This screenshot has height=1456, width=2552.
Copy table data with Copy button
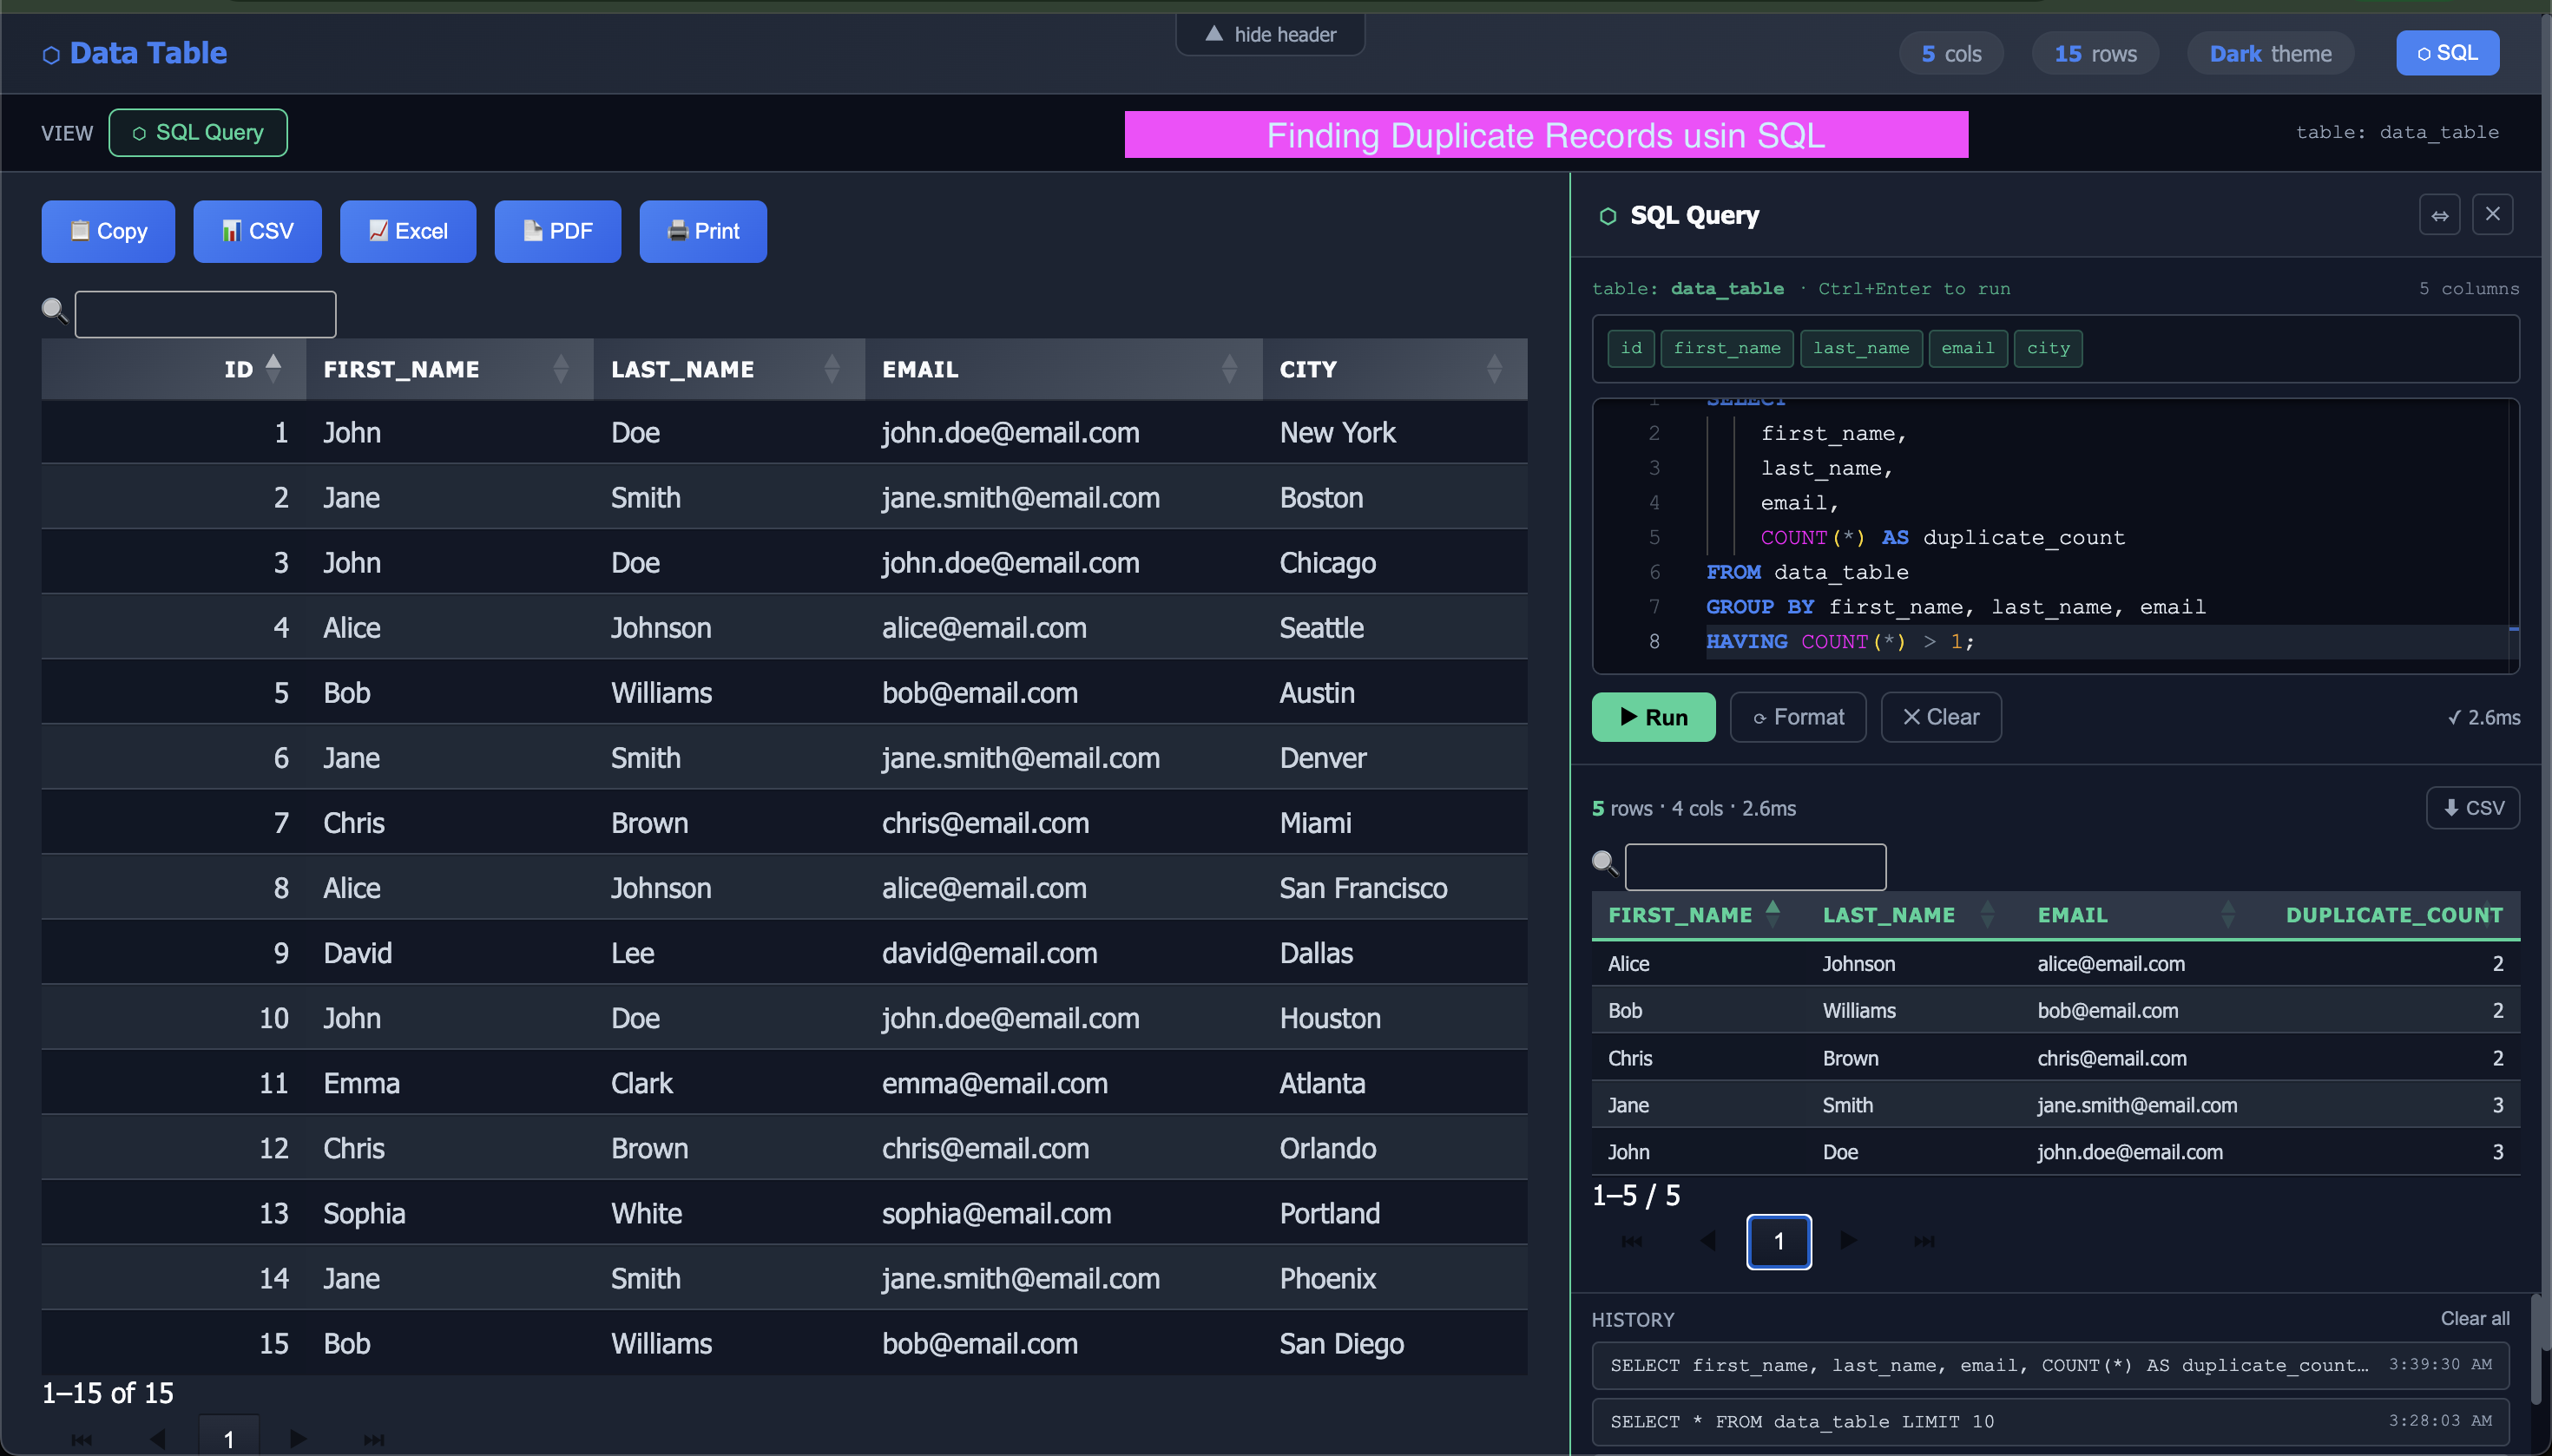point(108,231)
